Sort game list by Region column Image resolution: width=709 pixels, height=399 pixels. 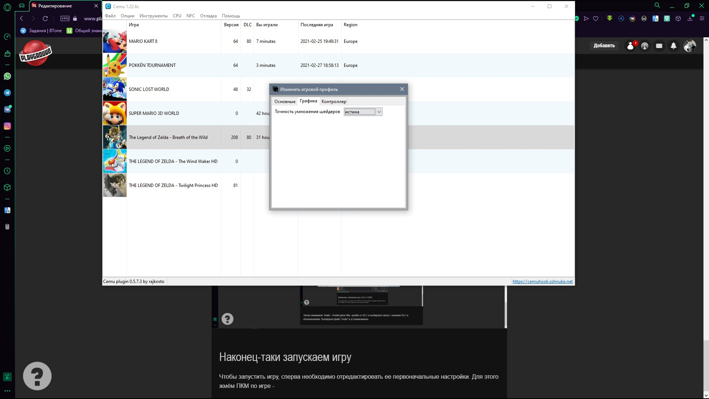click(350, 25)
